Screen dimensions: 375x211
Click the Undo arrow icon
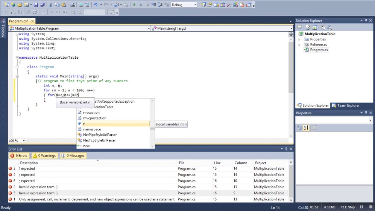96,5
